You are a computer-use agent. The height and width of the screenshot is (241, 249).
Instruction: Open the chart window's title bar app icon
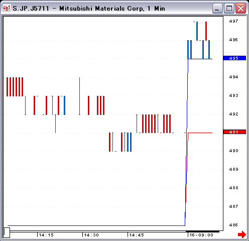coord(7,8)
